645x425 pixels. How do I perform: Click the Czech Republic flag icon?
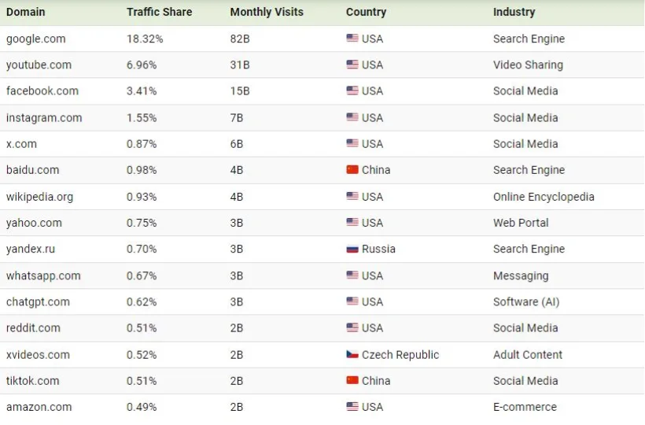point(352,354)
